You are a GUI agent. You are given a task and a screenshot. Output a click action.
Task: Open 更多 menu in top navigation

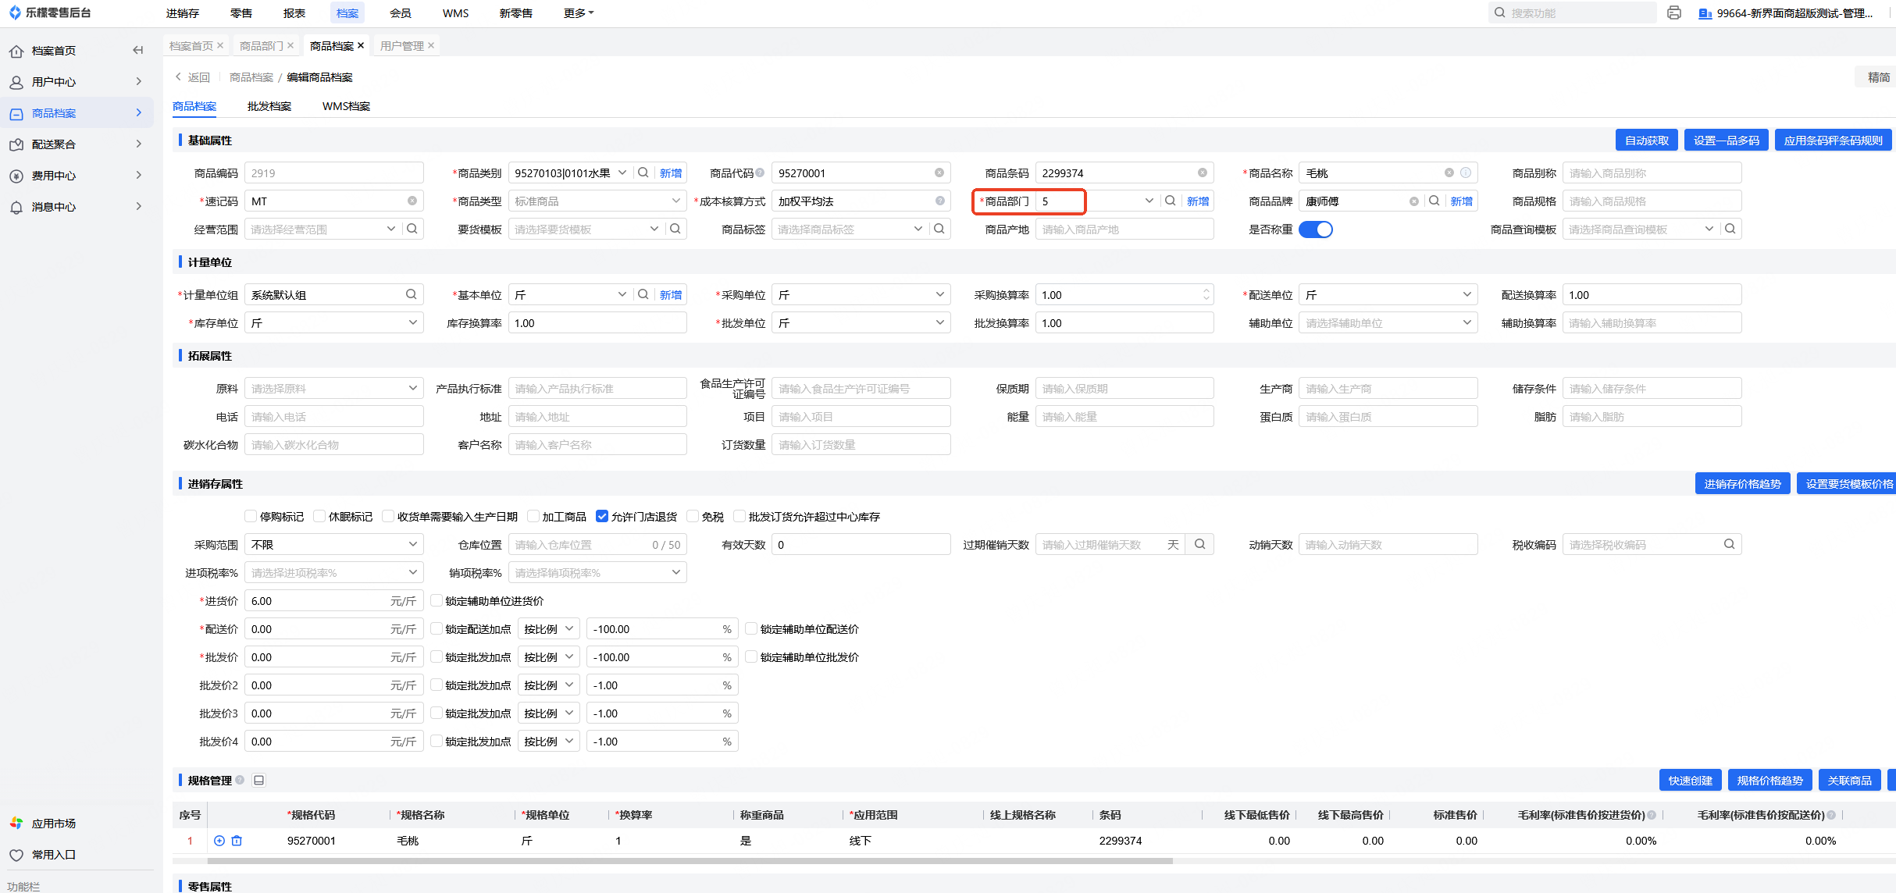[578, 13]
